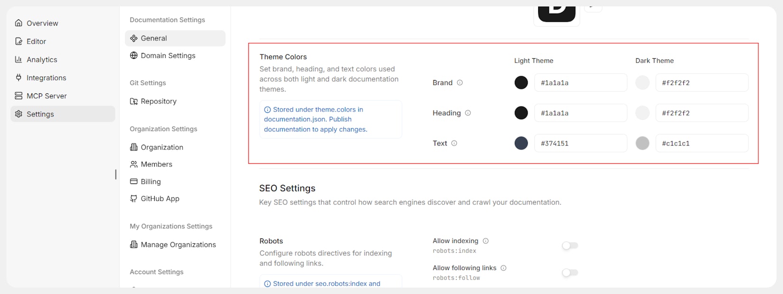Click the info icon beside Heading label
This screenshot has height=294, width=783.
pyautogui.click(x=468, y=113)
